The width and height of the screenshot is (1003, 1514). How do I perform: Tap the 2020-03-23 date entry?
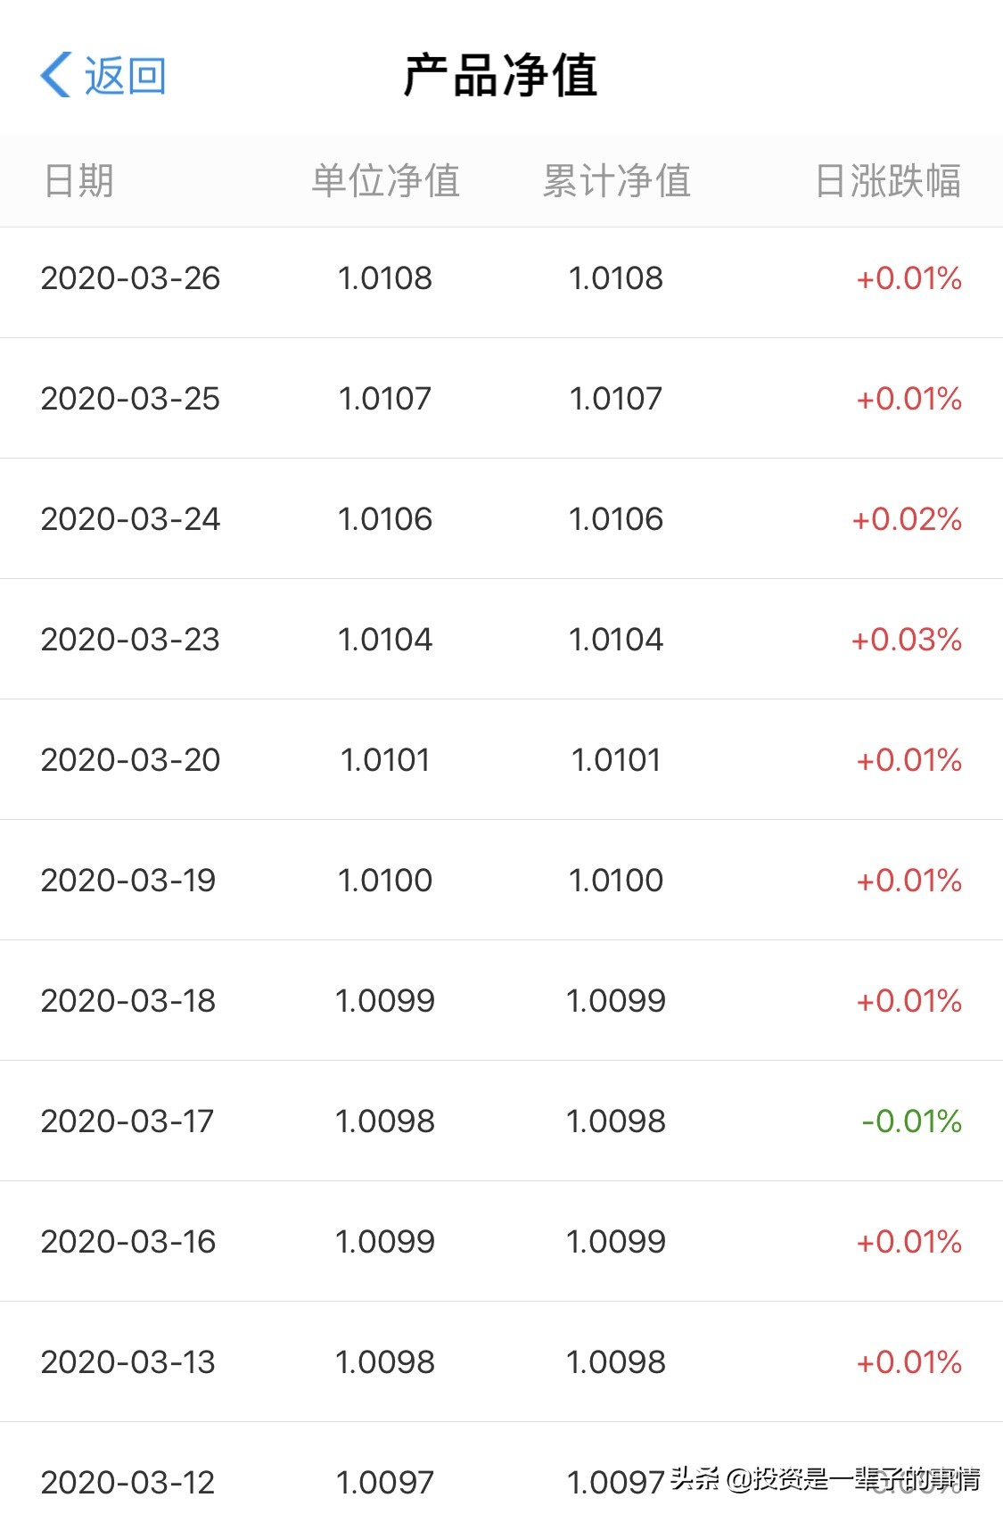130,640
